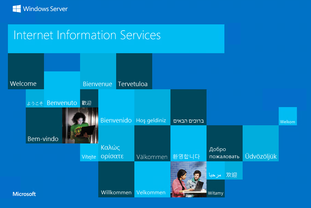
Task: Select the Üdvözöljük tile
Action: click(x=260, y=143)
